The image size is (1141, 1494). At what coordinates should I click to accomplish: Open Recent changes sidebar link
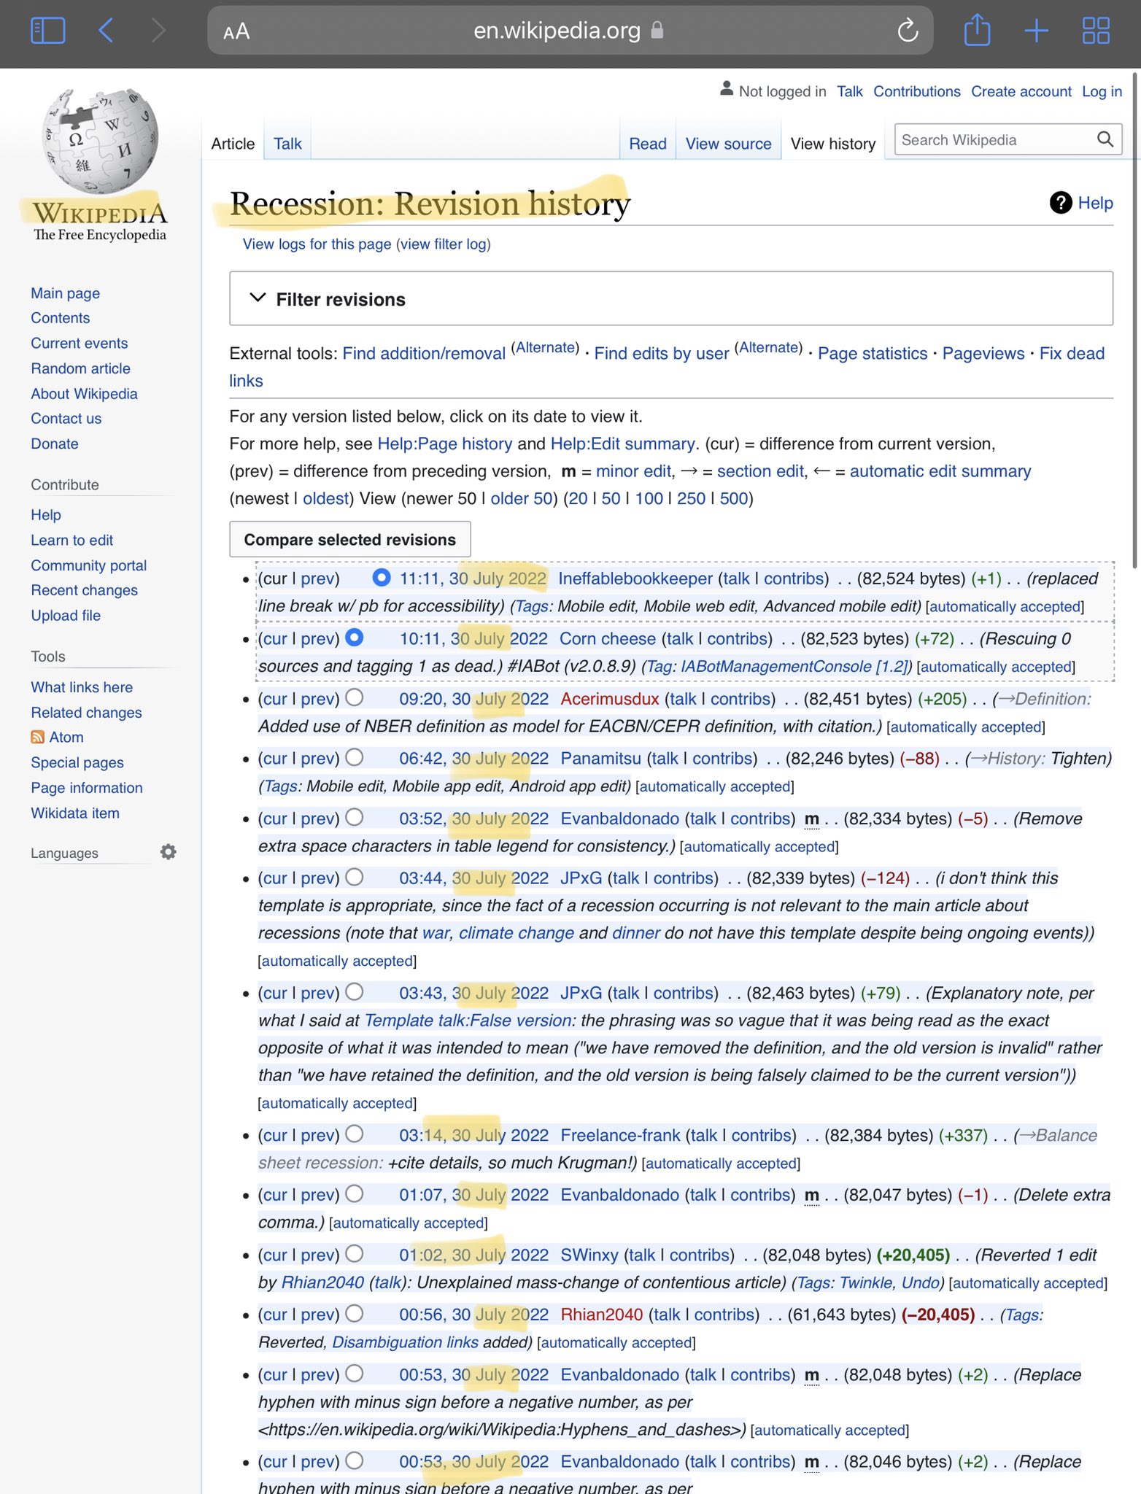[84, 590]
